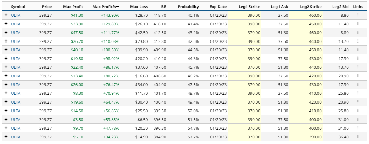Expand the row with +100.50% max profit
The image size is (369, 144).
tap(6, 50)
